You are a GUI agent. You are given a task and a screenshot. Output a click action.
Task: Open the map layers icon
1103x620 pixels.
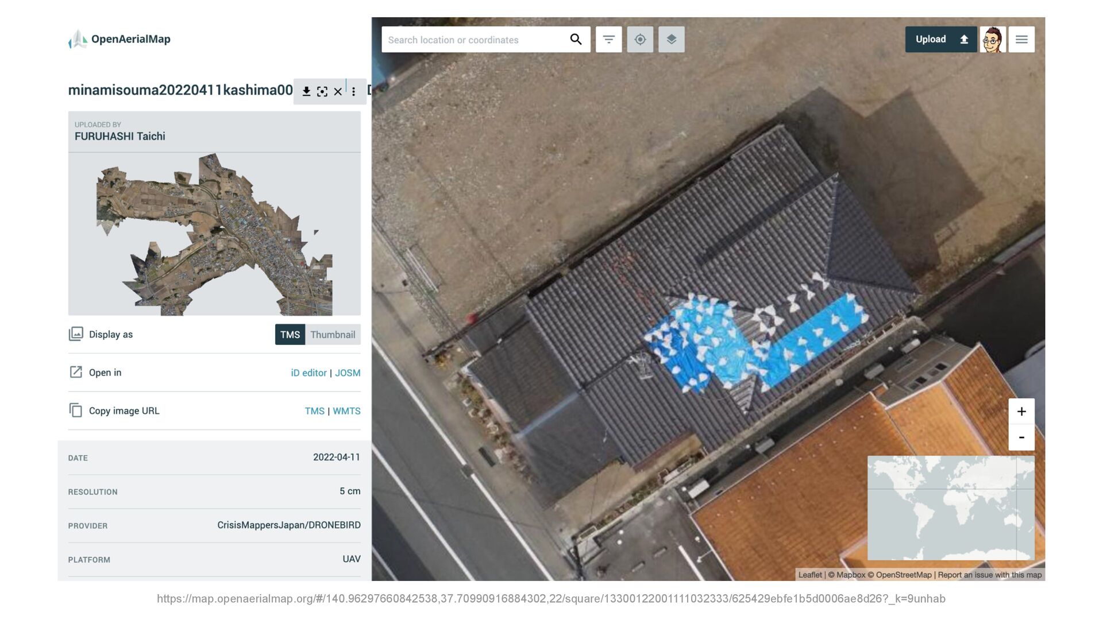671,40
